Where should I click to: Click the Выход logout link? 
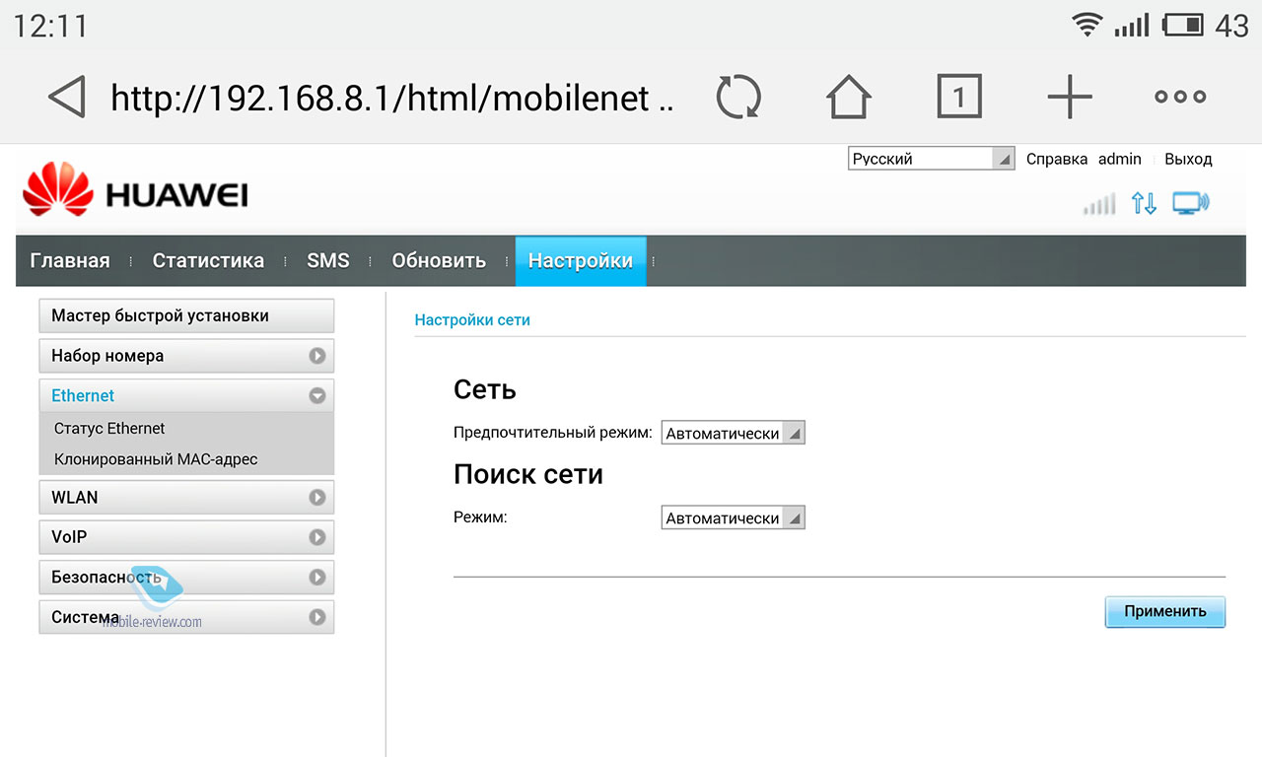(1188, 159)
